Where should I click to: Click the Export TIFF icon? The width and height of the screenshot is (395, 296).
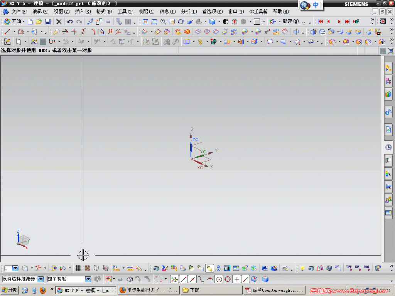click(x=349, y=268)
